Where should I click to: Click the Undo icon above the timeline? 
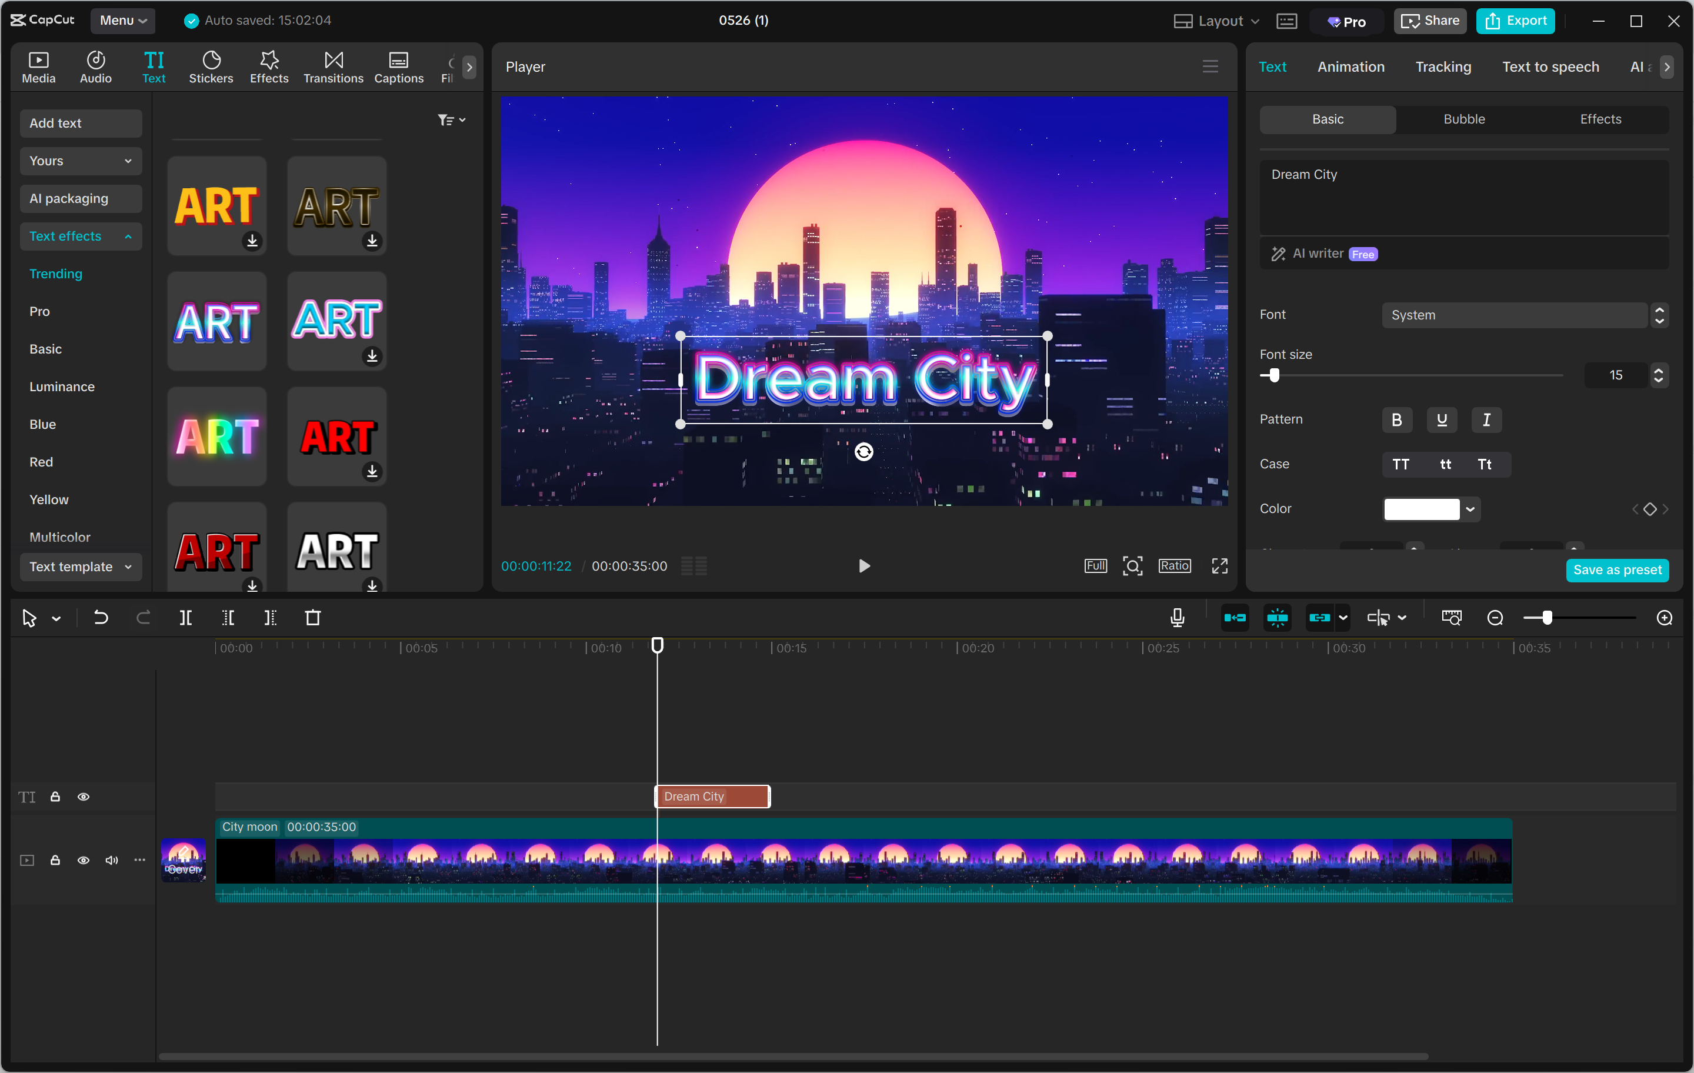click(101, 618)
